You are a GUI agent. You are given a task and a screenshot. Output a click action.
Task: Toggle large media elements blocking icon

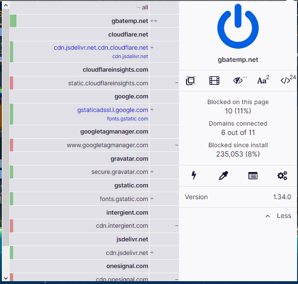click(214, 81)
